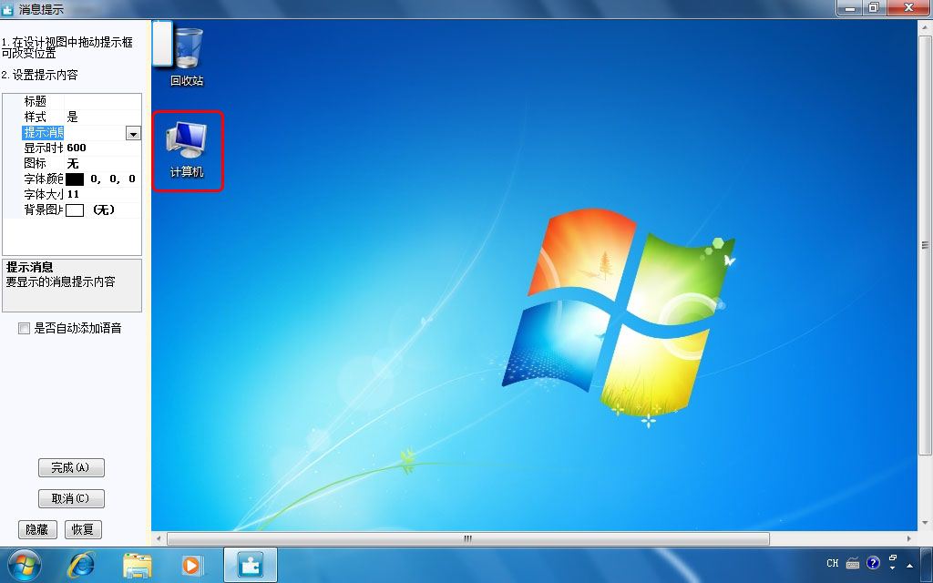The width and height of the screenshot is (933, 583).
Task: Click the horizontal scrollbar thumb
Action: click(467, 539)
